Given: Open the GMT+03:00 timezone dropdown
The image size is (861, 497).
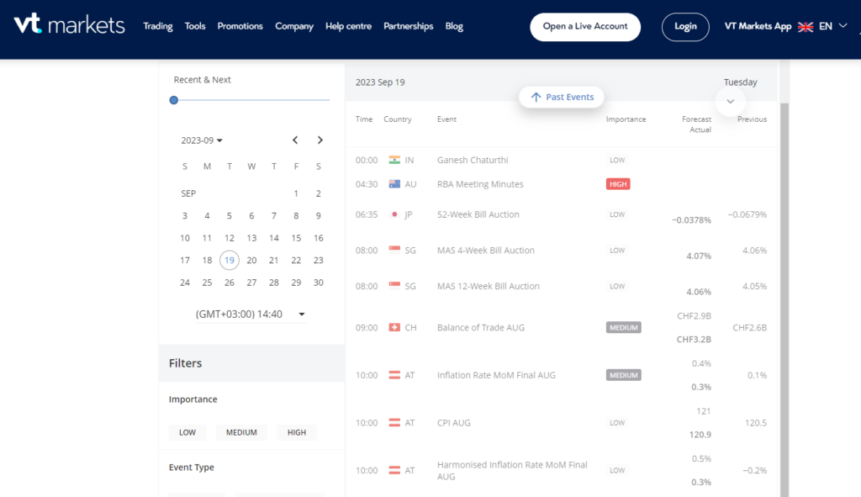Looking at the screenshot, I should 251,315.
